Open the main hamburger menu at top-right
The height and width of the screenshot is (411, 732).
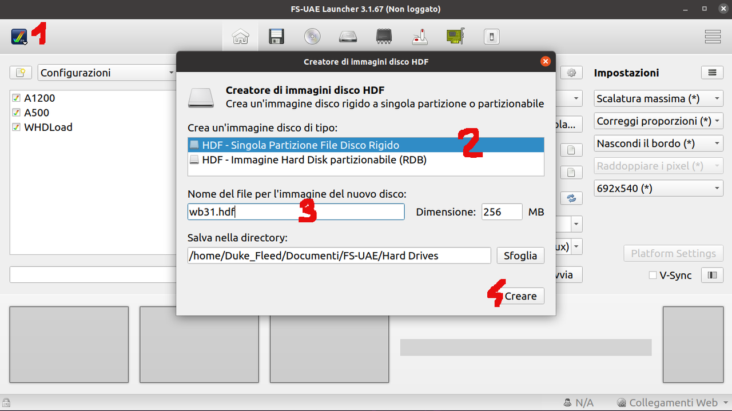tap(713, 37)
